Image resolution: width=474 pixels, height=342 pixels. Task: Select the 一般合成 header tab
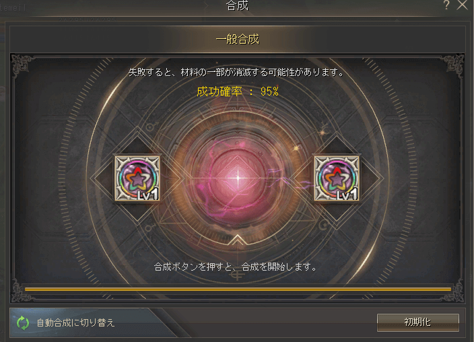(238, 39)
